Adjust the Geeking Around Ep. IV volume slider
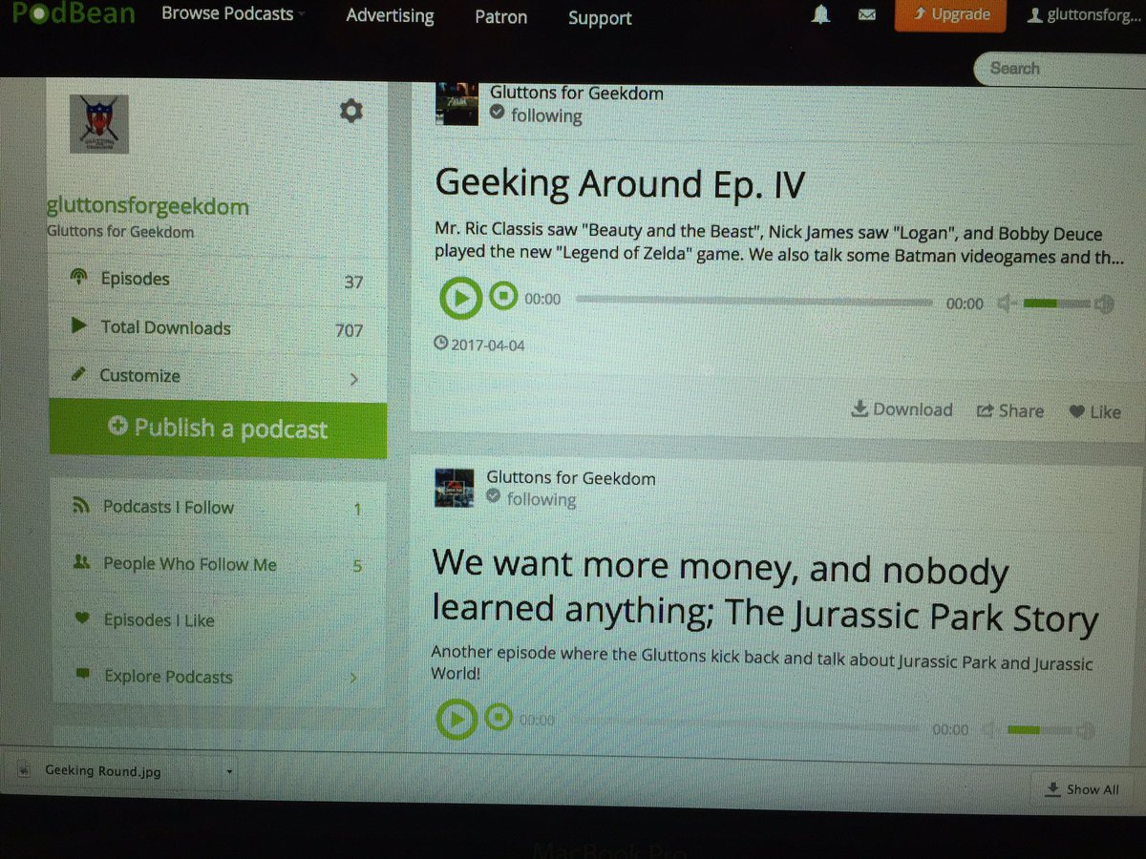Screen dimensions: 1146x859 (x=1055, y=304)
